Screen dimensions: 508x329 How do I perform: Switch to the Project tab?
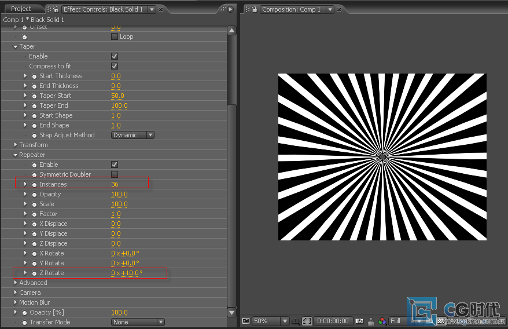click(21, 9)
